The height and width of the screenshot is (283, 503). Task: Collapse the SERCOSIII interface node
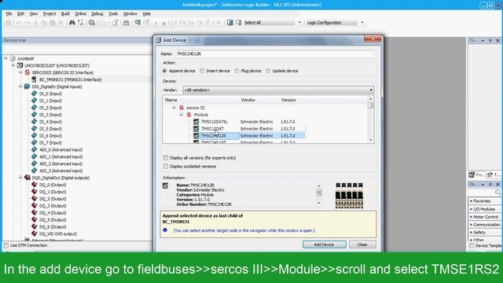click(20, 72)
